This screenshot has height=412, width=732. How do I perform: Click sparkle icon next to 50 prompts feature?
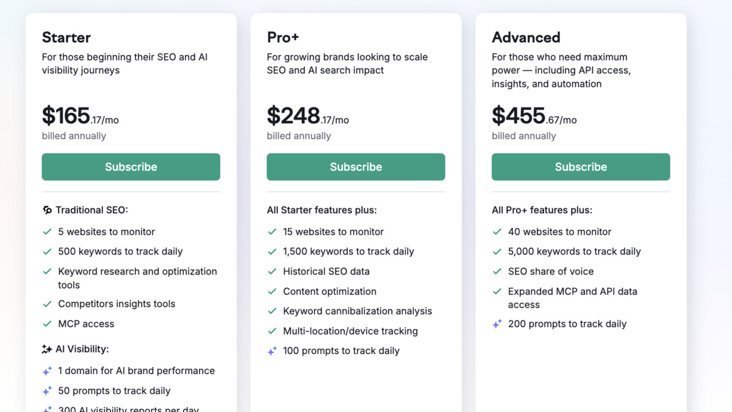click(47, 391)
